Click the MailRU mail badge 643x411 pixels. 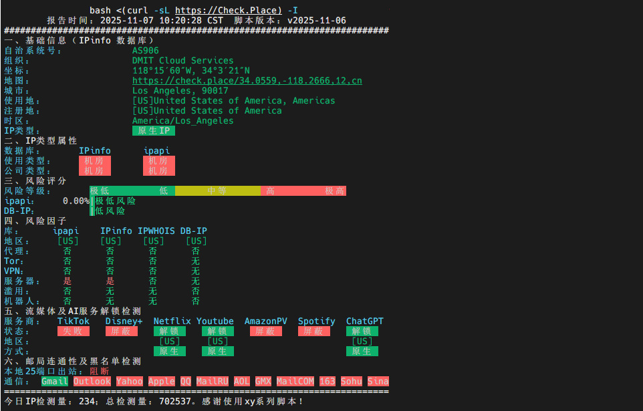213,382
